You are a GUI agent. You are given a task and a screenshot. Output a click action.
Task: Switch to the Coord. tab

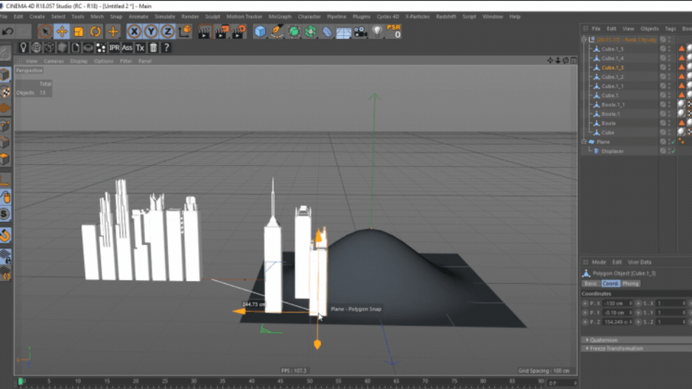[x=610, y=284]
